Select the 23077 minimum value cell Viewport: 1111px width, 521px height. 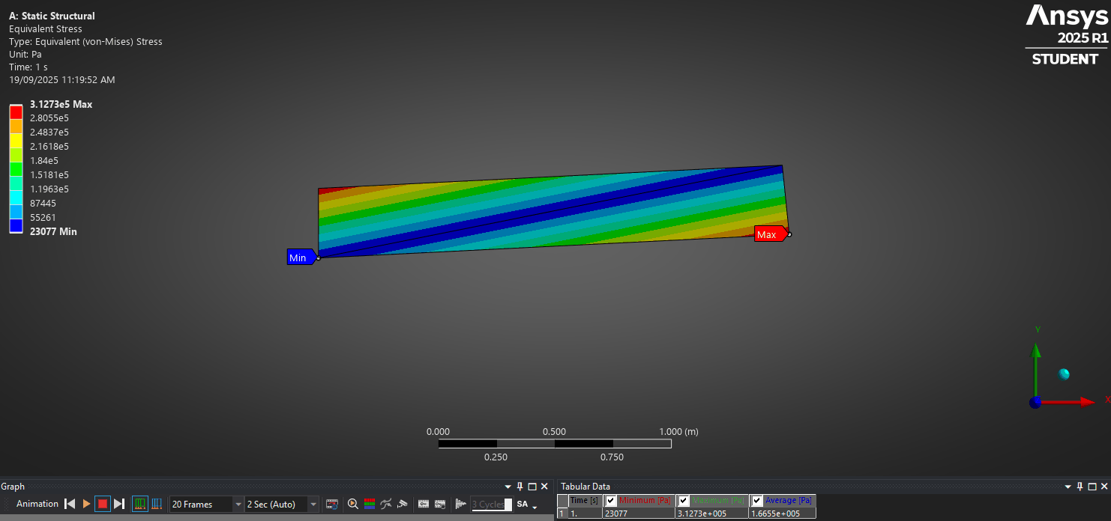(x=639, y=514)
